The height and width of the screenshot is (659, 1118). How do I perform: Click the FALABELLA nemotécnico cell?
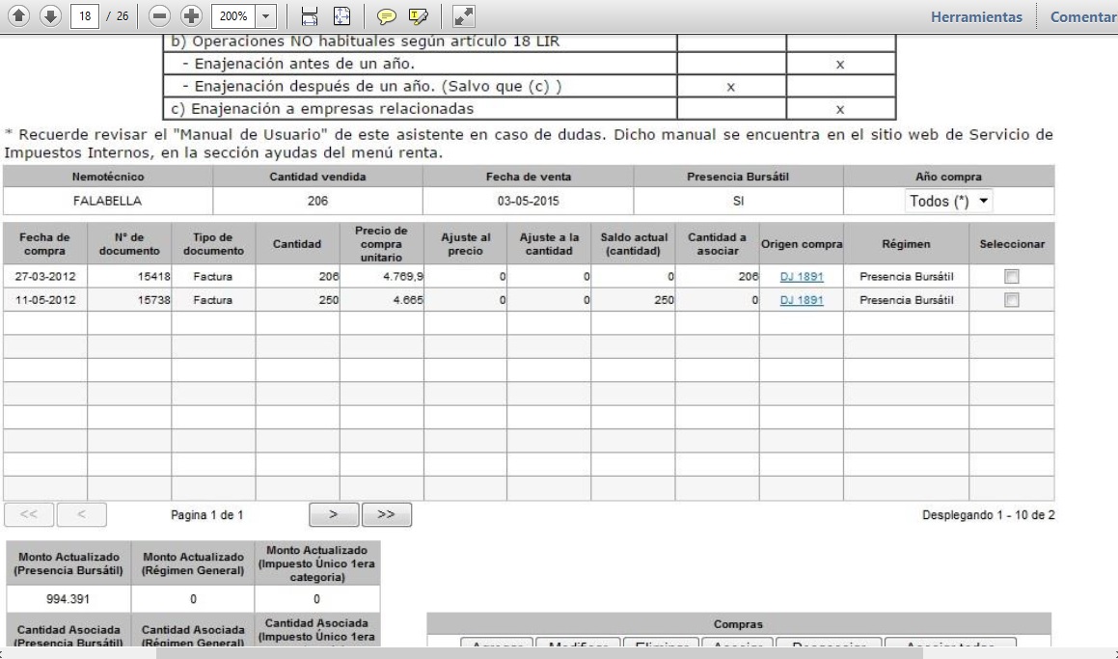(x=108, y=201)
